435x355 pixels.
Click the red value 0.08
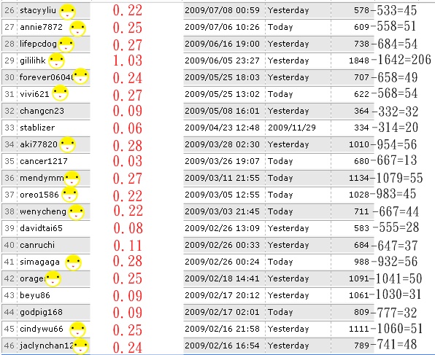[128, 228]
